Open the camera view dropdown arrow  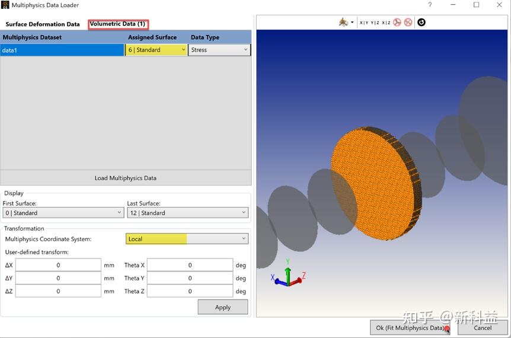tap(352, 23)
